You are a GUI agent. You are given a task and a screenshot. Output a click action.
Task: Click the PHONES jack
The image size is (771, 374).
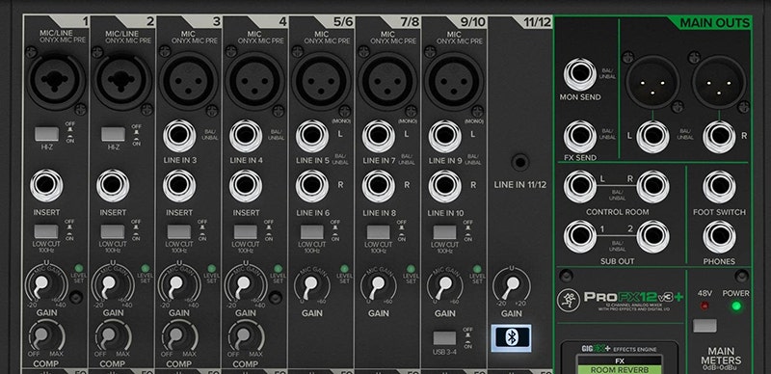coord(719,236)
